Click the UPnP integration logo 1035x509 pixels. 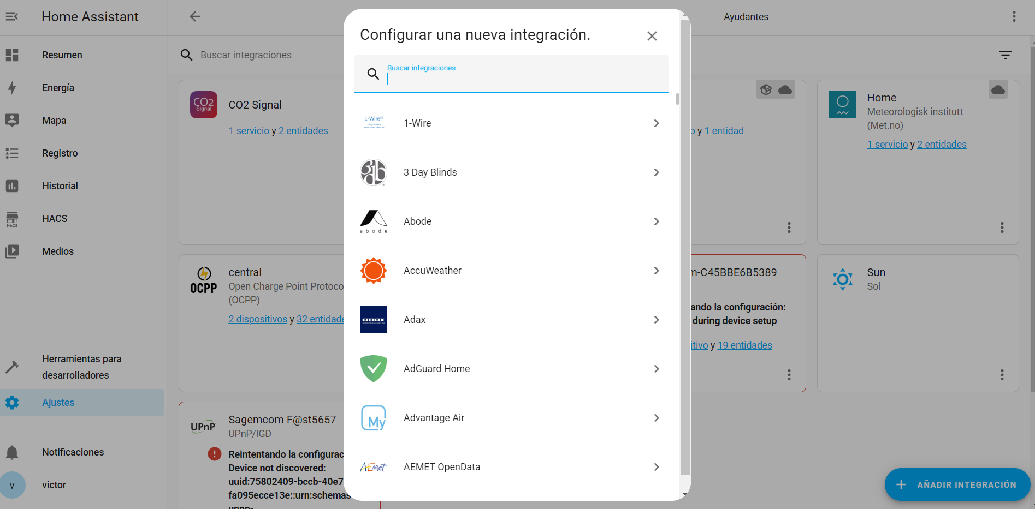204,427
